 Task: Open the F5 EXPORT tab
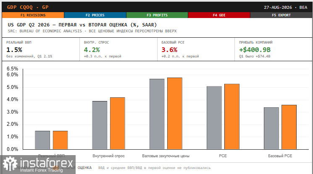coord(281,15)
